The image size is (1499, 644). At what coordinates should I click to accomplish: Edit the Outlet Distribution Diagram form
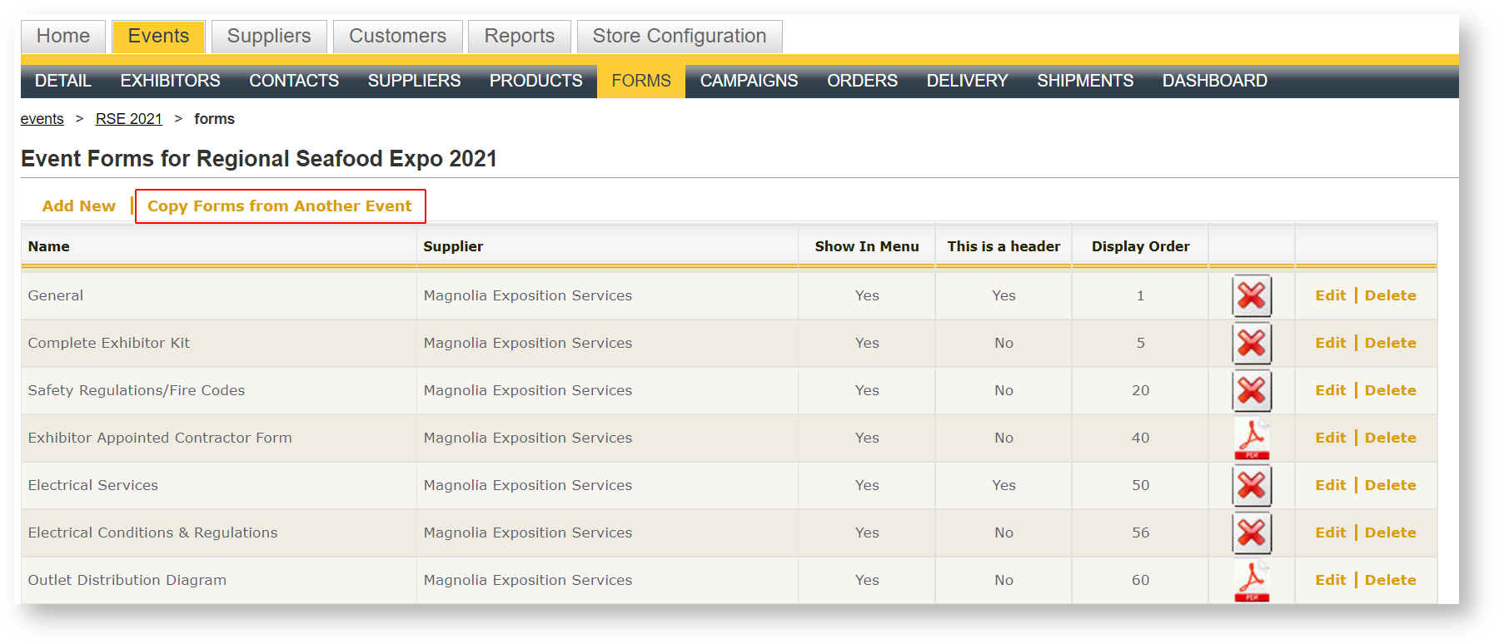point(1330,580)
